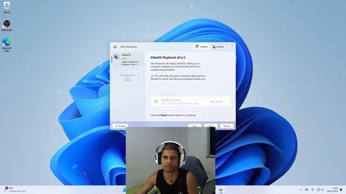Screen dimensions: 346x194
Task: Click 'Click the Next button below' text
Action: click(173, 115)
